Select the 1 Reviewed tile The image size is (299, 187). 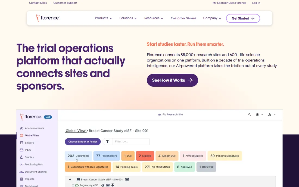[x=206, y=167]
